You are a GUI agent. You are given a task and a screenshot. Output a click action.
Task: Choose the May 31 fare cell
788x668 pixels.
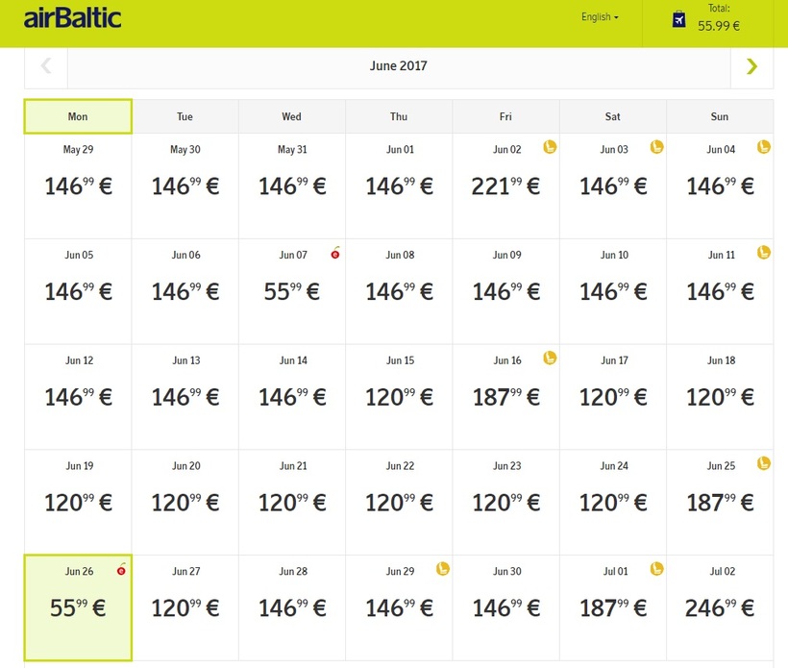pos(292,186)
